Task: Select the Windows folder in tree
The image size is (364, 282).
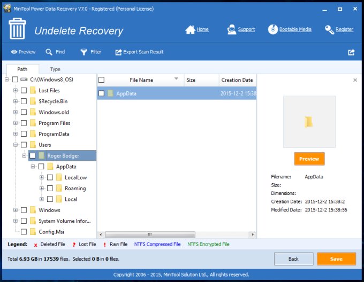Action: (x=49, y=210)
